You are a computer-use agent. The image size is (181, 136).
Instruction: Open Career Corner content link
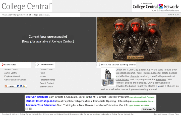(x=46, y=69)
